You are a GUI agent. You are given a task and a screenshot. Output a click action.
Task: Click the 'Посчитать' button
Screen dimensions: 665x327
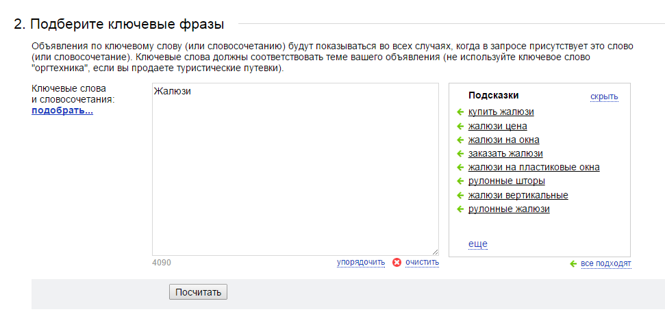198,292
